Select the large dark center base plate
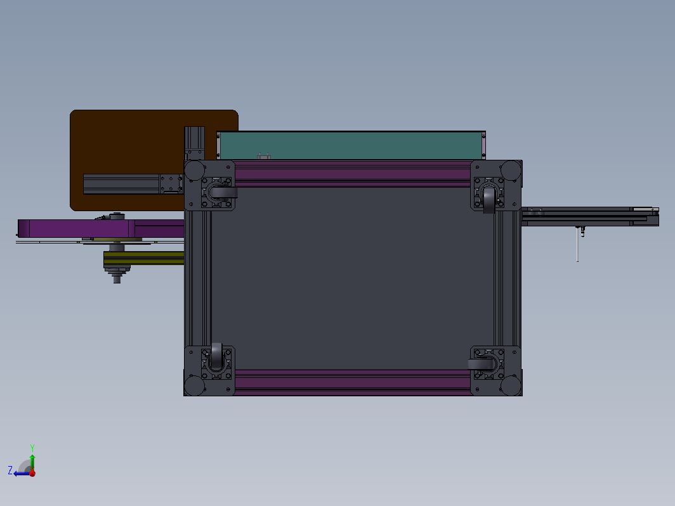 click(352, 278)
